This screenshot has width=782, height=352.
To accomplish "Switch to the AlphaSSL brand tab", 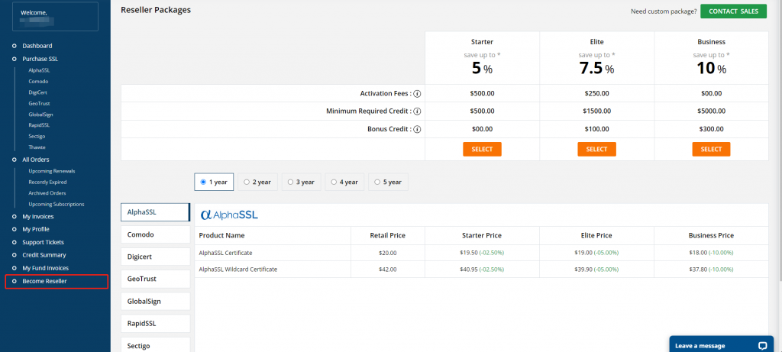I will click(155, 212).
